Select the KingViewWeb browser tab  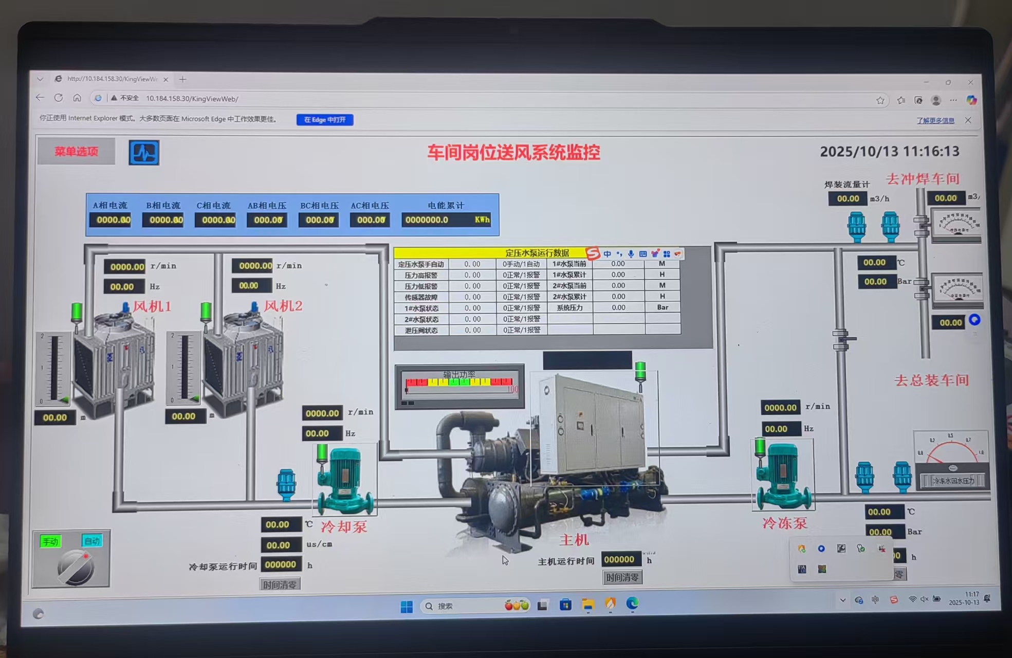(112, 79)
